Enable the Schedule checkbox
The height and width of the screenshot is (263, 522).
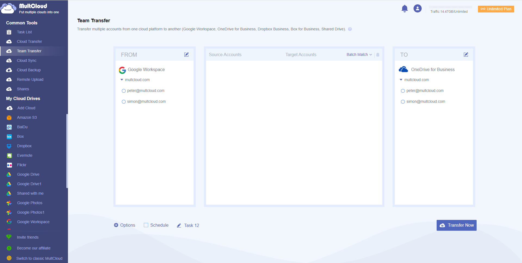pos(146,225)
